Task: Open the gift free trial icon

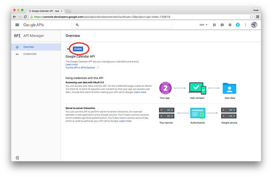Action: pyautogui.click(x=214, y=25)
